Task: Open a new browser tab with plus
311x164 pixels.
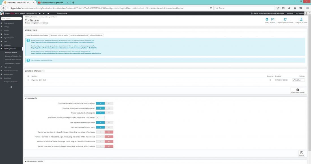Action: point(74,3)
